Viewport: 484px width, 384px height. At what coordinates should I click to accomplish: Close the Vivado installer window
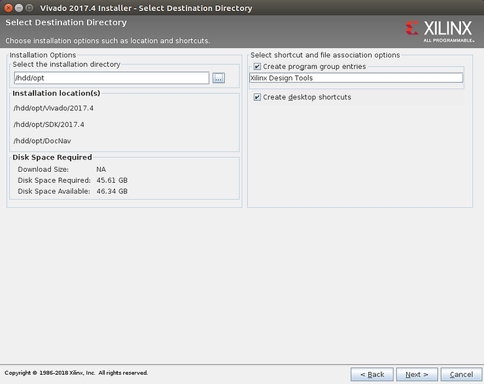pyautogui.click(x=9, y=8)
